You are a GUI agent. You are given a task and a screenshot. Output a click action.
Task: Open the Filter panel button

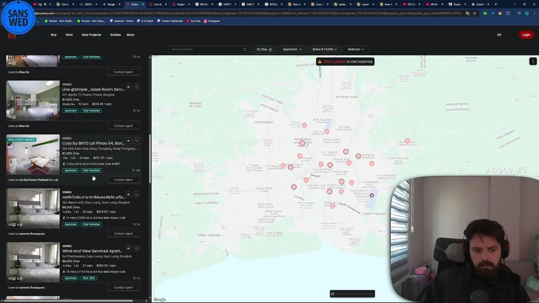coord(264,49)
